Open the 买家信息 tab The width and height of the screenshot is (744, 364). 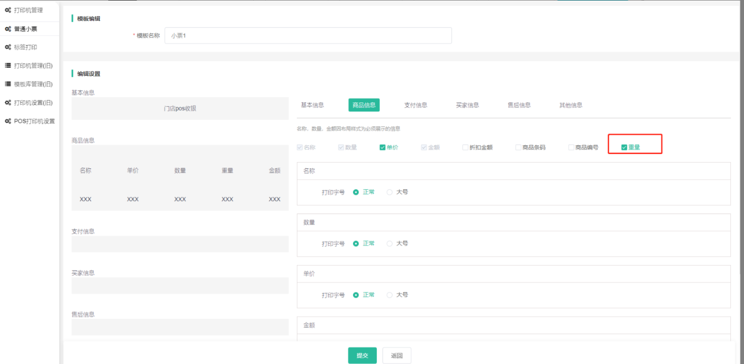pyautogui.click(x=467, y=105)
